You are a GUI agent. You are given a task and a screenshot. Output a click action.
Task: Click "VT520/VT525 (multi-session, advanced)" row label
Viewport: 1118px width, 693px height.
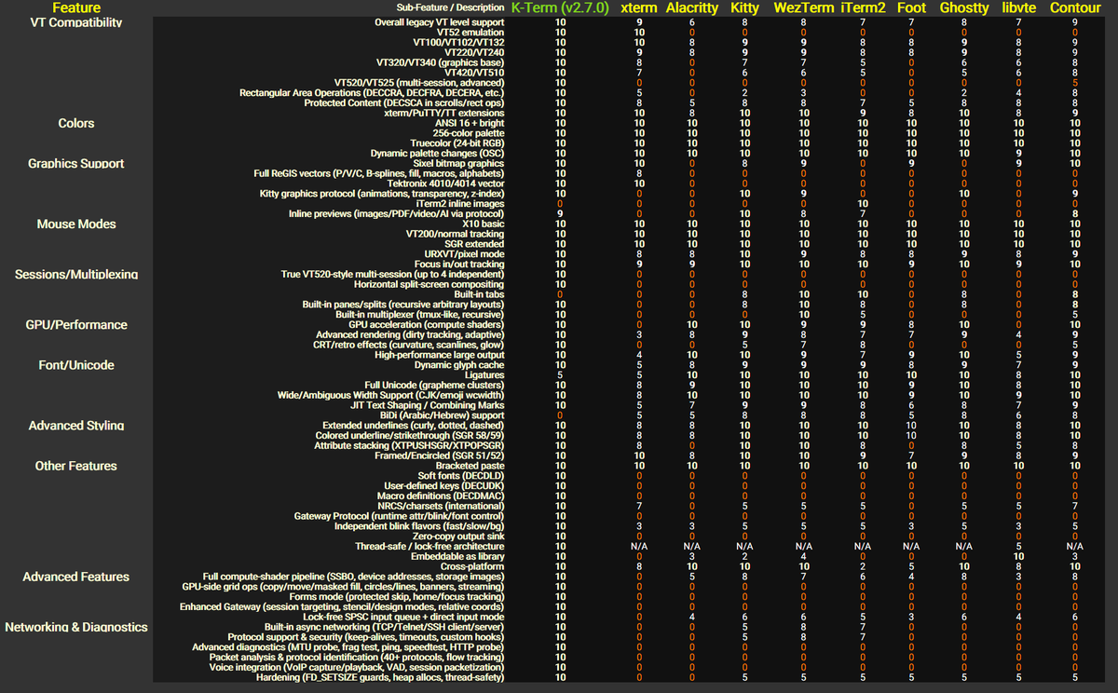[x=420, y=82]
